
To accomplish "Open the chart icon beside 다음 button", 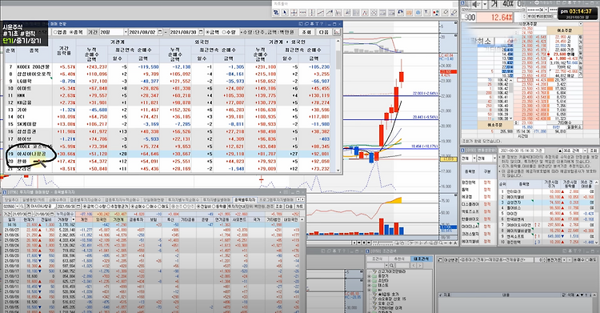I will 336,32.
